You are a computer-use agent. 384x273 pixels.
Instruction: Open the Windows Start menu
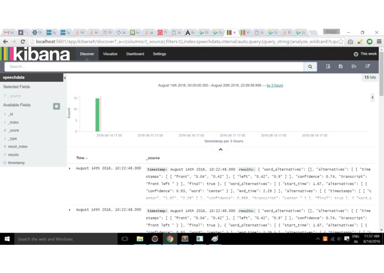(x=7, y=239)
